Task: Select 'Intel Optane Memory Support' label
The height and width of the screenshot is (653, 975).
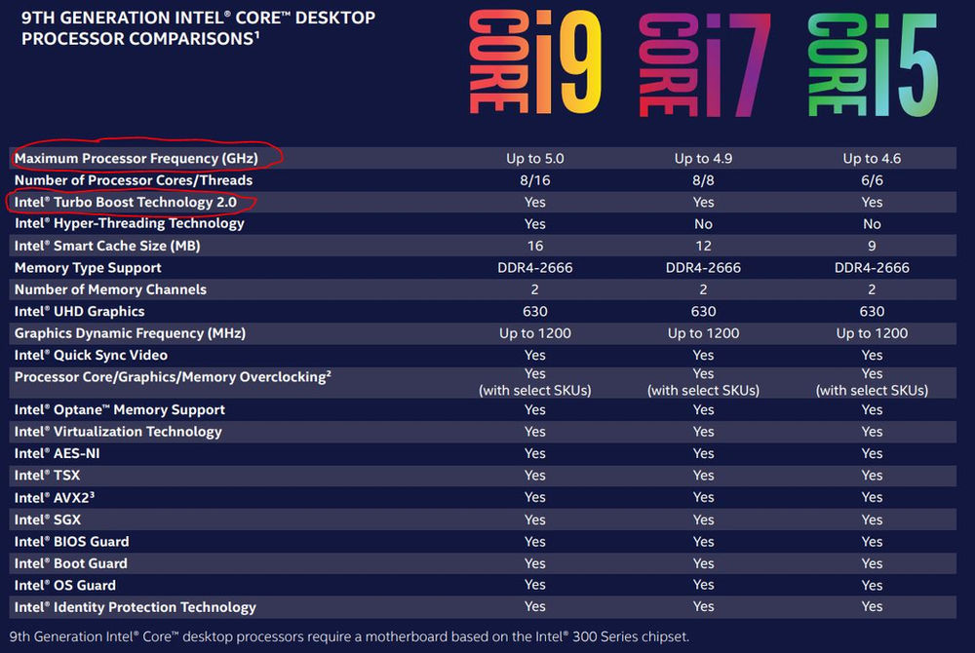Action: point(119,410)
